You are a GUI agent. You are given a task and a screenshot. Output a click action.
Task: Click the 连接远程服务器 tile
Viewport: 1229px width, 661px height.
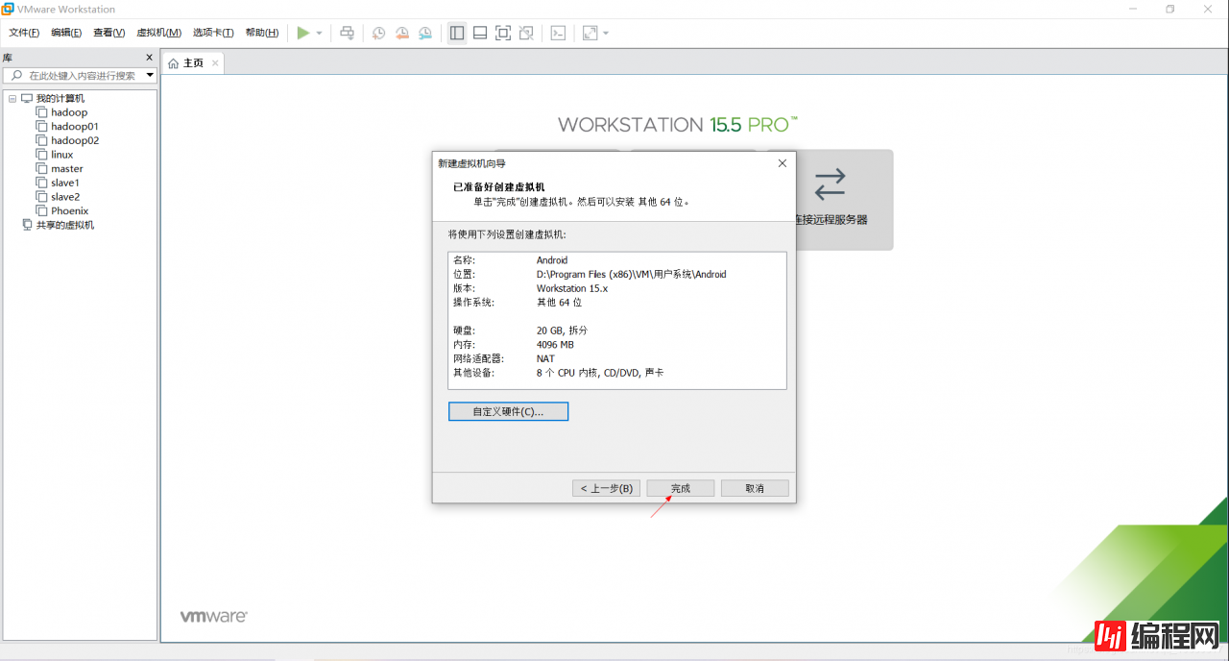[843, 200]
